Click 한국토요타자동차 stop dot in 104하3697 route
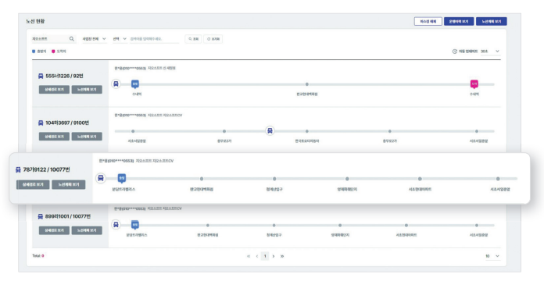 click(x=306, y=131)
